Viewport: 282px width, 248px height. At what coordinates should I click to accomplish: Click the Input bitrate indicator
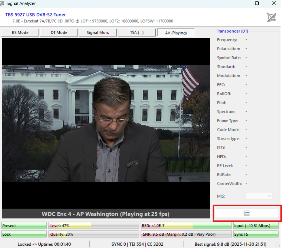(x=256, y=226)
